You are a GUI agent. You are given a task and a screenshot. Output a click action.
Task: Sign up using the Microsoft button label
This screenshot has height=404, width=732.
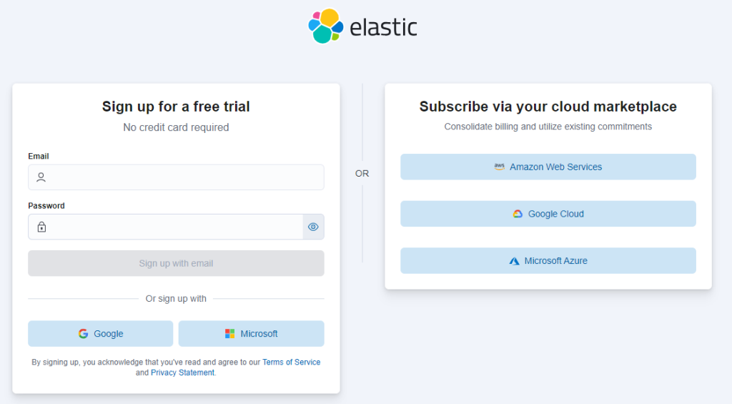click(x=259, y=334)
